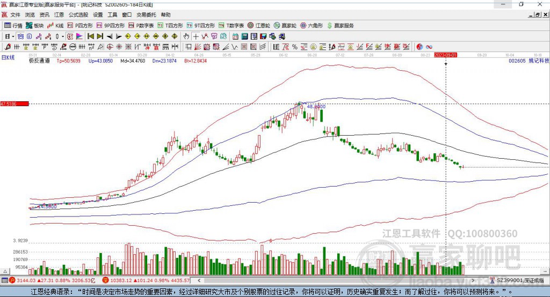Click the 47.5186 red price label

tap(15, 104)
